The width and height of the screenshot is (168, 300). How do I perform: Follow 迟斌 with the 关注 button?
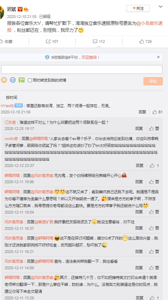click(x=138, y=8)
